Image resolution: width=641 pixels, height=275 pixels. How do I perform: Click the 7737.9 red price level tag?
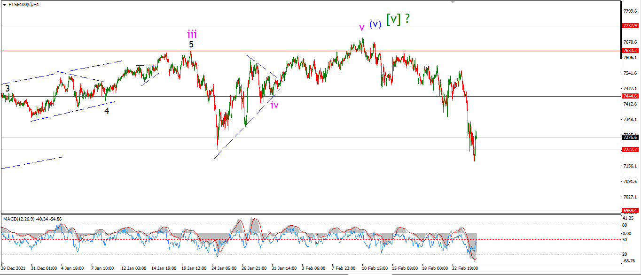[629, 26]
